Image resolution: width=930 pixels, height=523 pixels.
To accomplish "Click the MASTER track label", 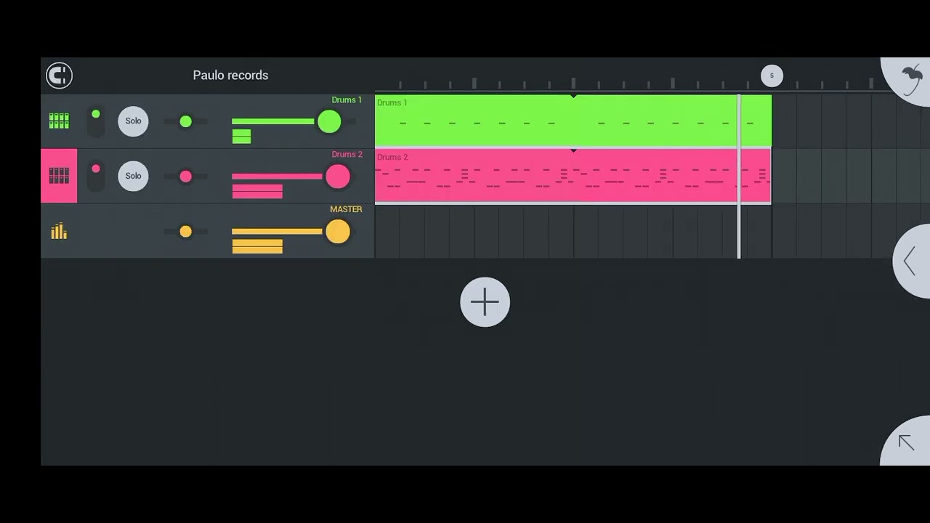I will [346, 209].
